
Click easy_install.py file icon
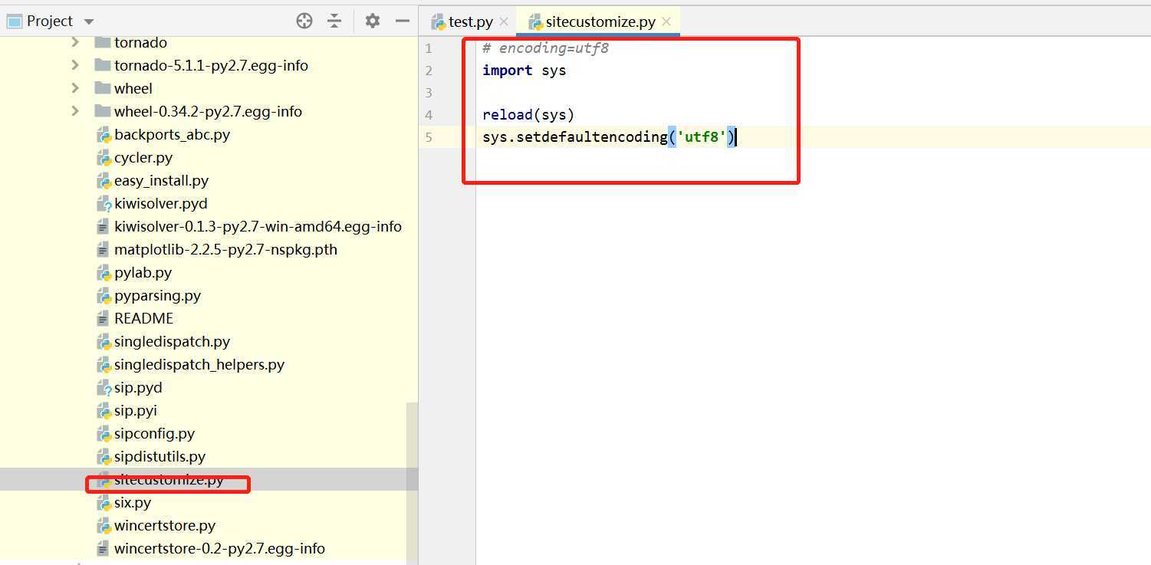[104, 181]
